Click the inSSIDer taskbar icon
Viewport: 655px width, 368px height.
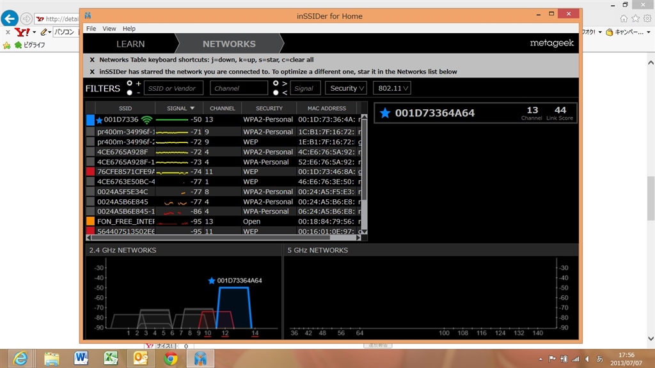200,358
